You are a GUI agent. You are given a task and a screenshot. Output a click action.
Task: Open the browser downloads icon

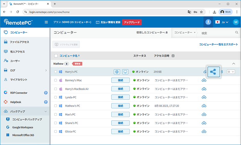[x=214, y=12]
